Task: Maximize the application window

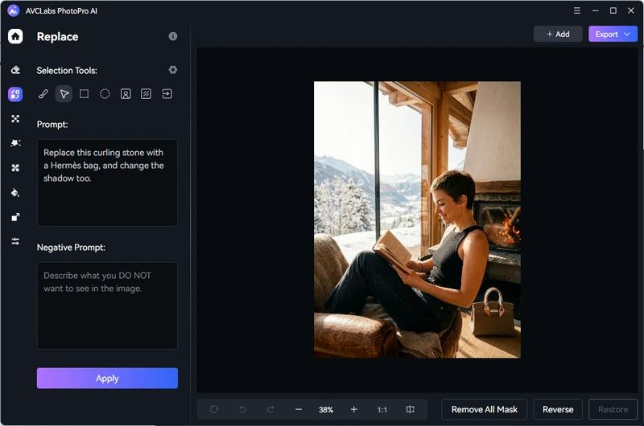Action: [613, 10]
